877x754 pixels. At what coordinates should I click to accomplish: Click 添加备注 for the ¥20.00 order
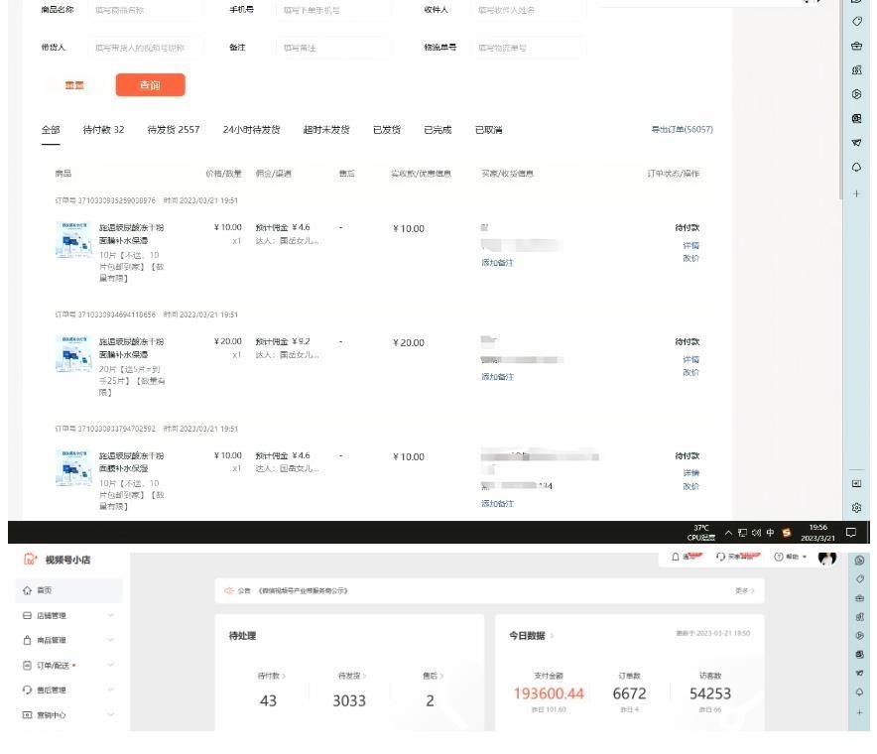(497, 377)
